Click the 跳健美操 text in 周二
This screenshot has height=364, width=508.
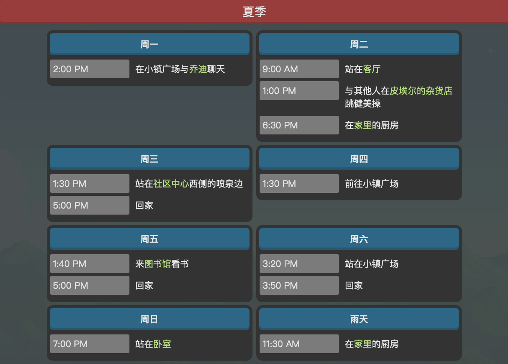(x=363, y=104)
